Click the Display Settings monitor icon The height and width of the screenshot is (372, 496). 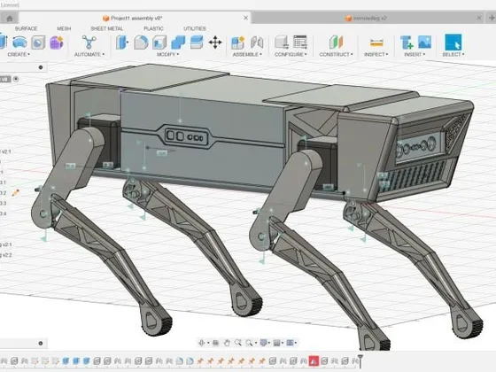(x=263, y=343)
